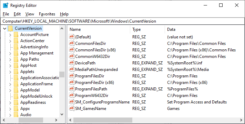The height and width of the screenshot is (124, 245).
Task: Open the Help menu
Action: pyautogui.click(x=64, y=14)
